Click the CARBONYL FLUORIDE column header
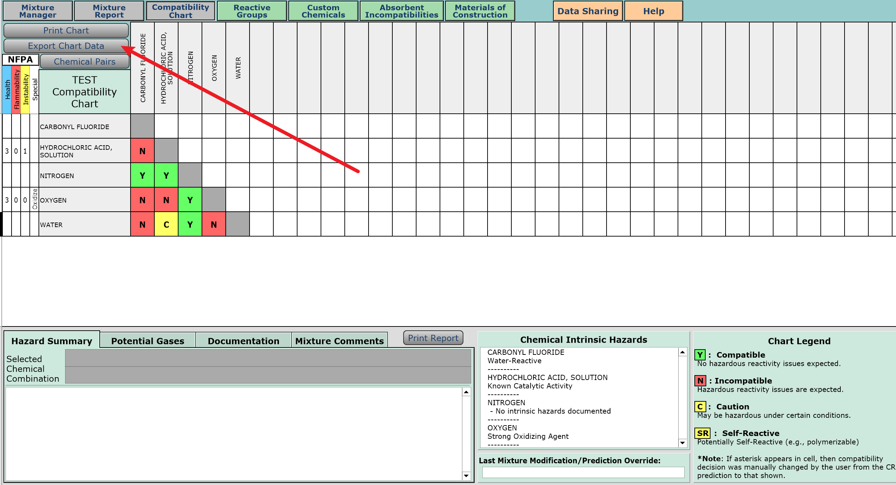This screenshot has width=896, height=485. [x=142, y=68]
